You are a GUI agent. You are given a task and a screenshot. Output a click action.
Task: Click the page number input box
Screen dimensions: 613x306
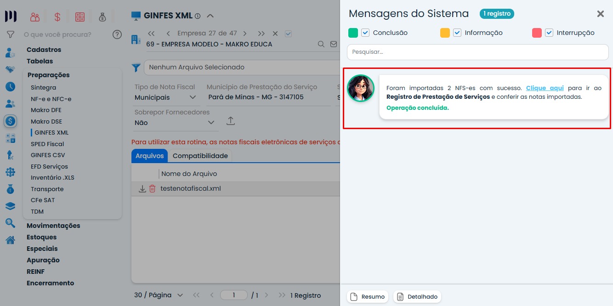pos(234,295)
